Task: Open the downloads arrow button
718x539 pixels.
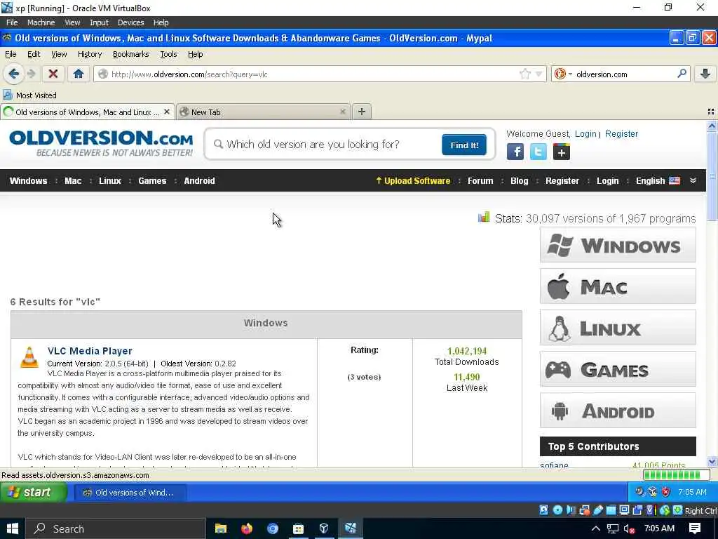Action: coord(705,74)
